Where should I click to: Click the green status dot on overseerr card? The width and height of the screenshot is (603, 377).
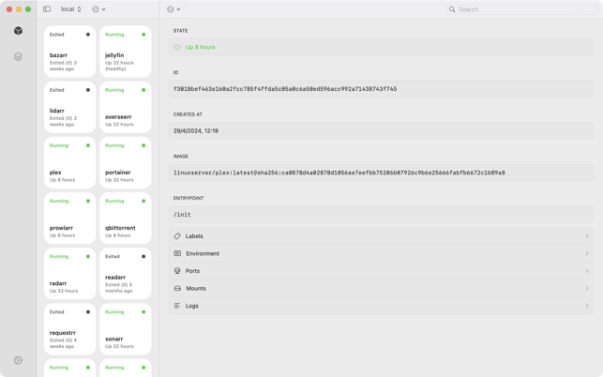[x=143, y=90]
